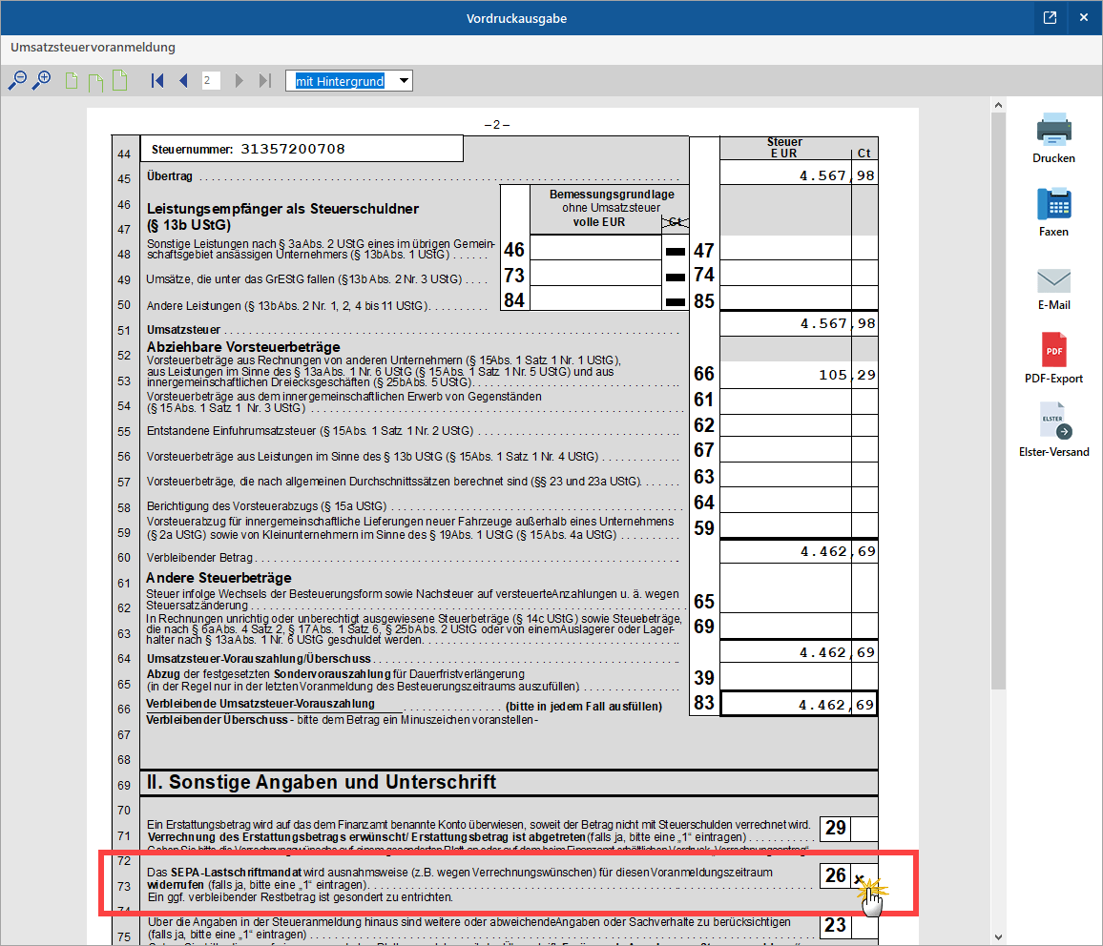Image resolution: width=1103 pixels, height=946 pixels.
Task: Click the Faxen fax machine icon
Action: pyautogui.click(x=1053, y=204)
